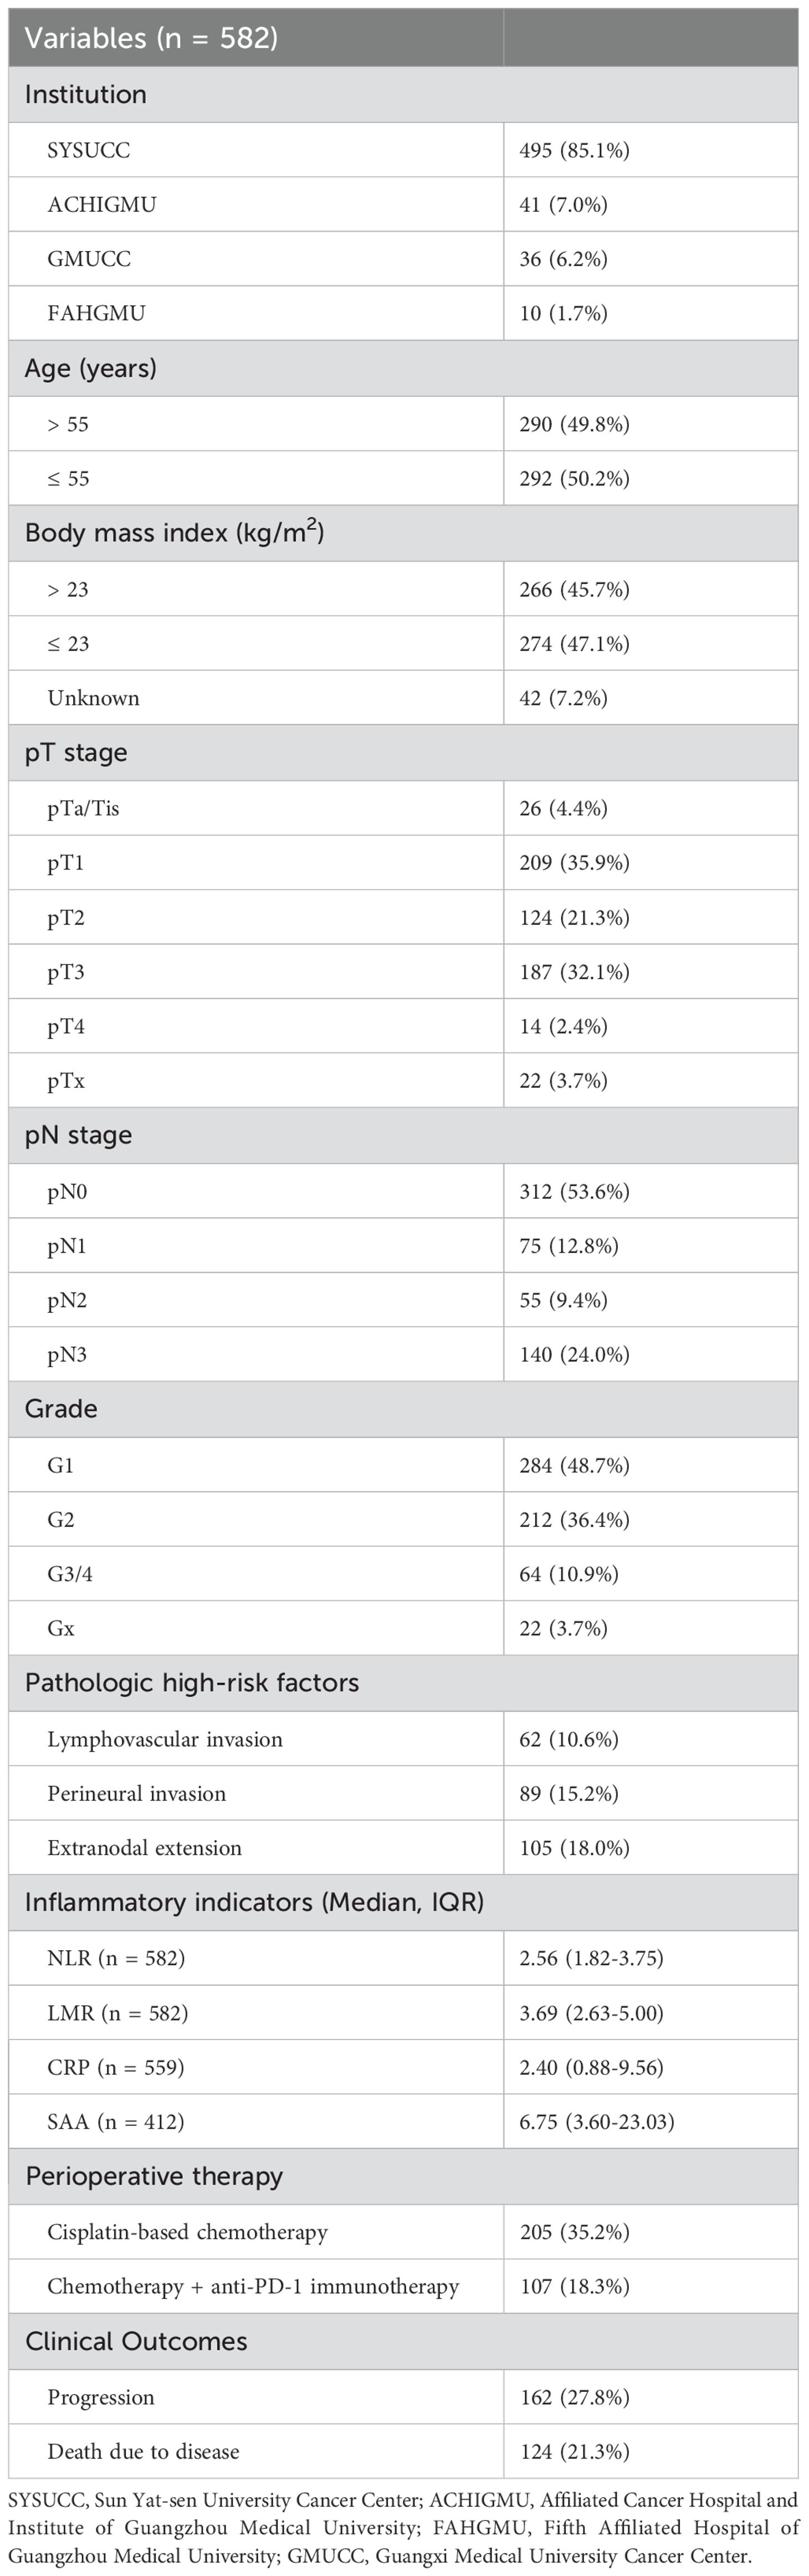Click the pN3 row label

click(67, 1355)
